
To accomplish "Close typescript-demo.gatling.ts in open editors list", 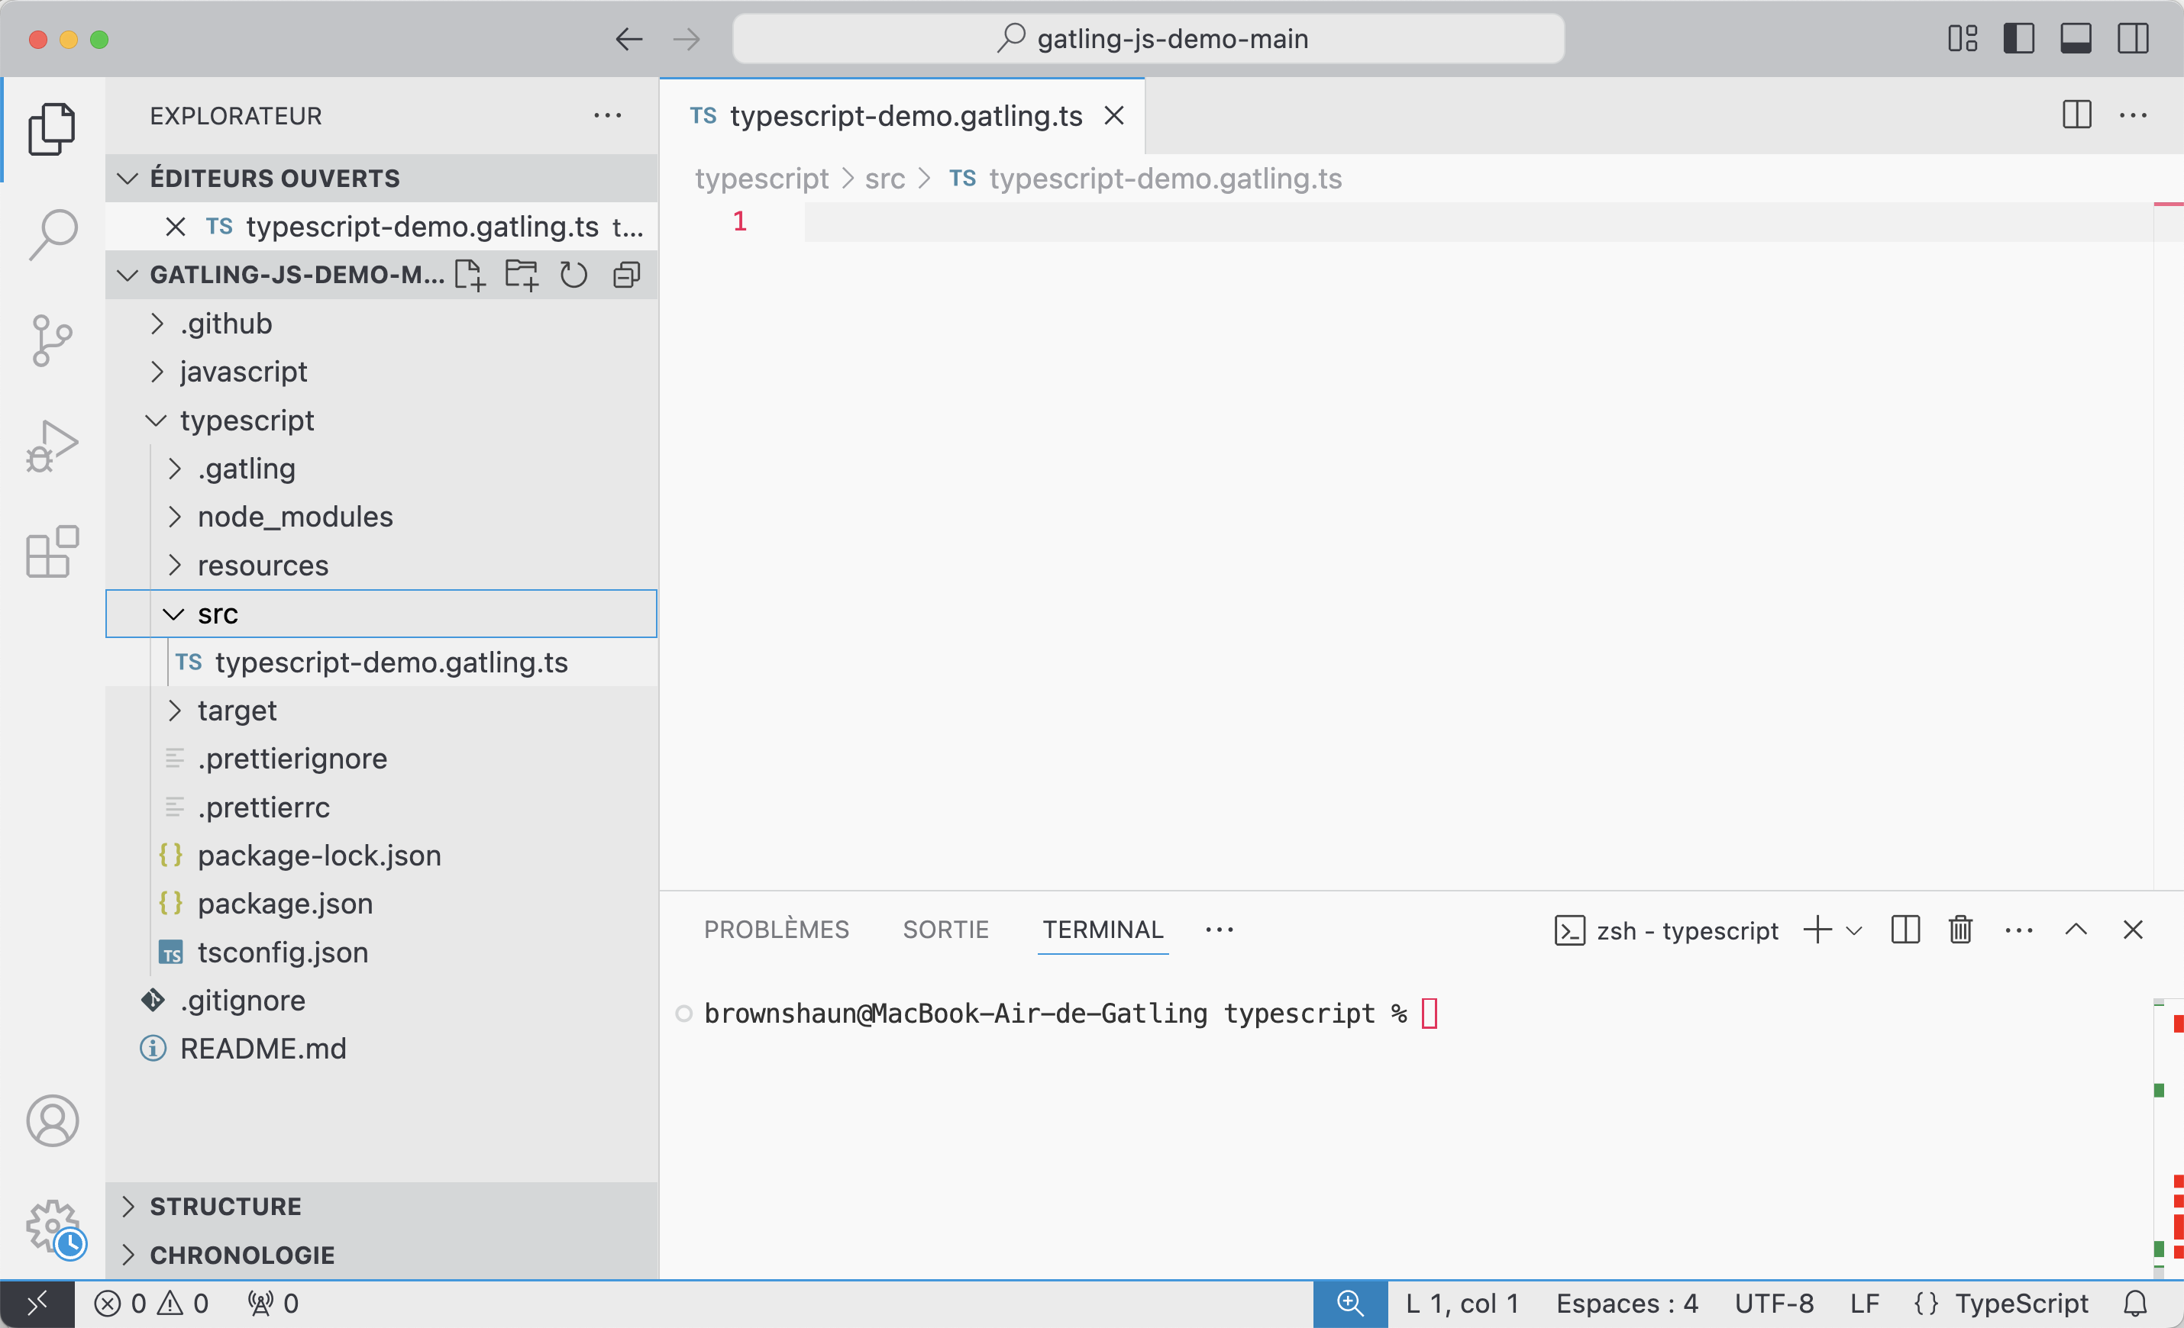I will tap(176, 227).
